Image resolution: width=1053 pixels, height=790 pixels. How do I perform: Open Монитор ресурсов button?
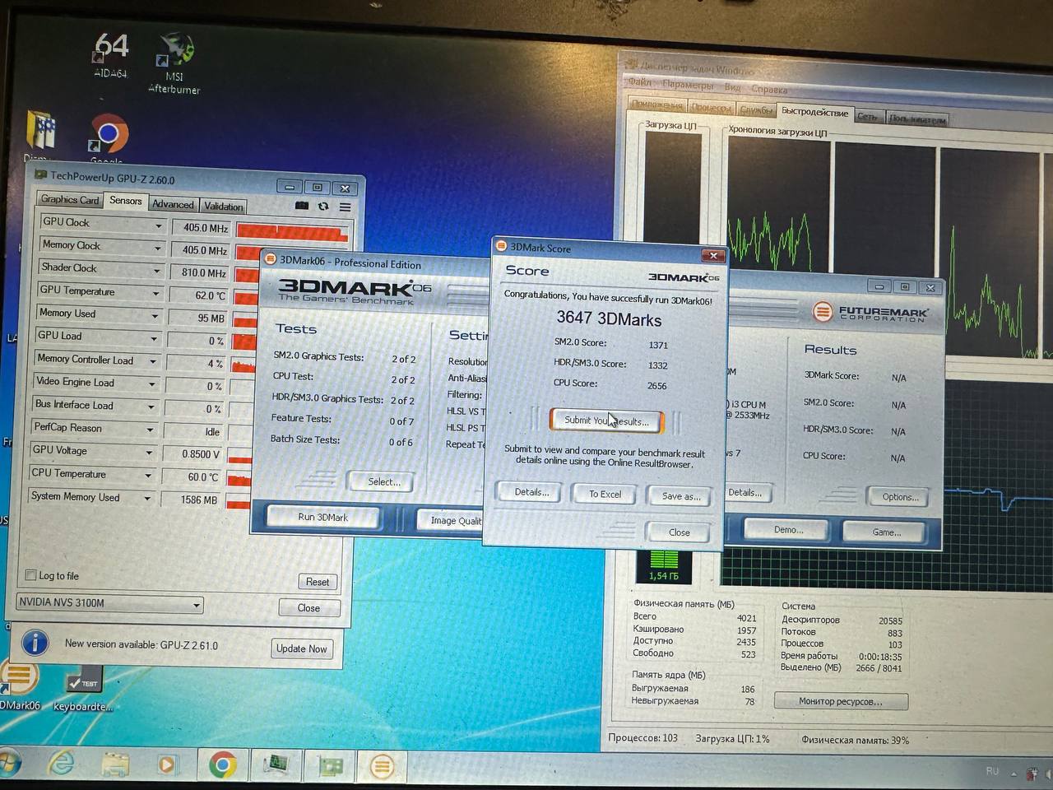click(x=840, y=701)
